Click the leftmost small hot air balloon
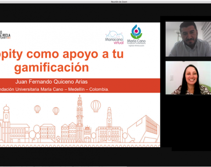211x167 pixels. (37, 109)
